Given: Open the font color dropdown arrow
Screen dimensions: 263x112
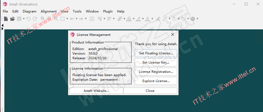Looking at the screenshot, I should point(152,19).
